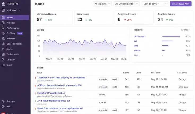195x114 pixels.
Task: Click the Dashboards sidebar icon
Action: pos(3,54)
